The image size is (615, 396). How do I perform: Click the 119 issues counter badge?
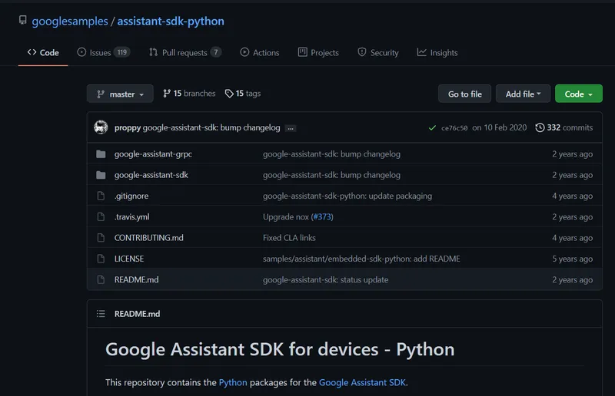pyautogui.click(x=122, y=52)
